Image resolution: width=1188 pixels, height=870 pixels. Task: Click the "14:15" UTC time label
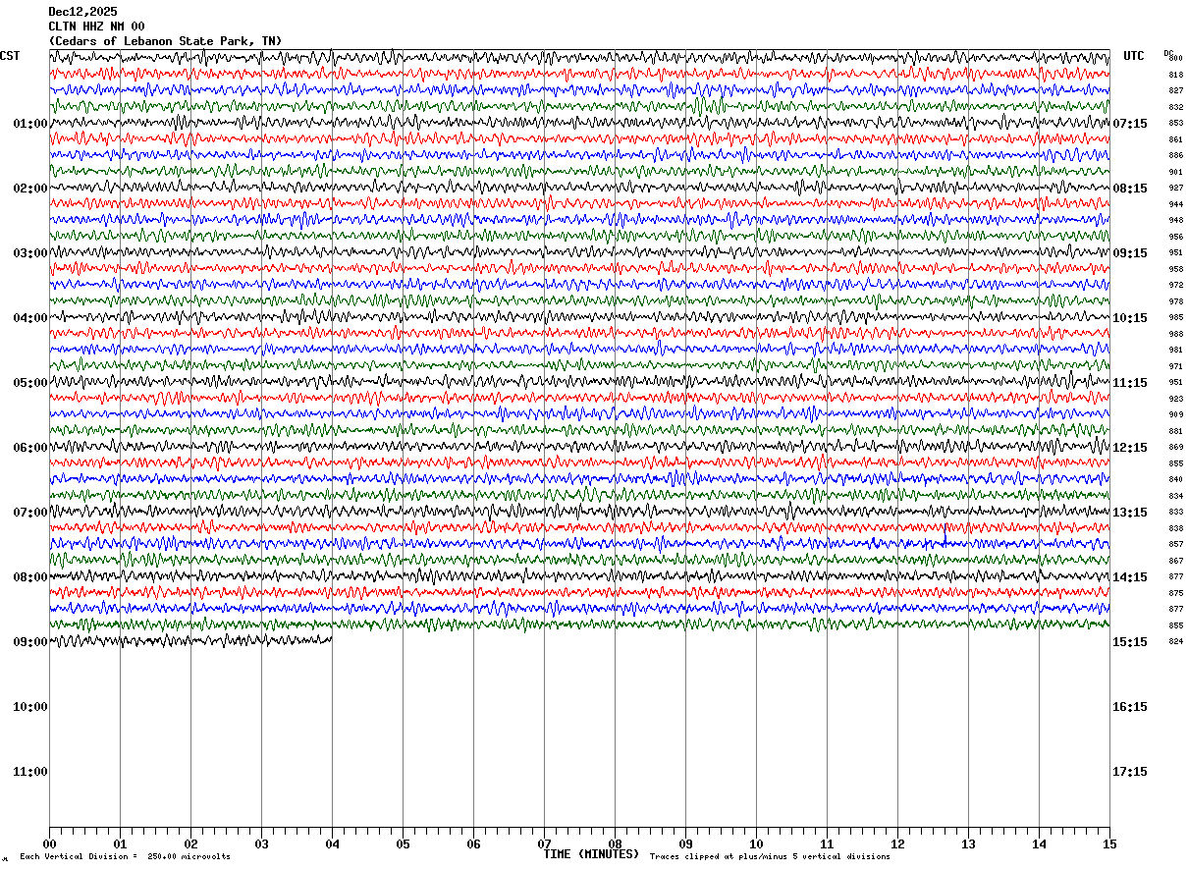pos(1130,577)
